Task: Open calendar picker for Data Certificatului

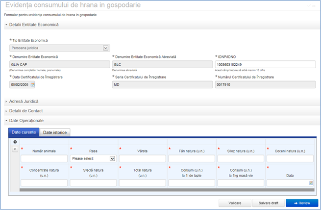Action: click(33, 84)
